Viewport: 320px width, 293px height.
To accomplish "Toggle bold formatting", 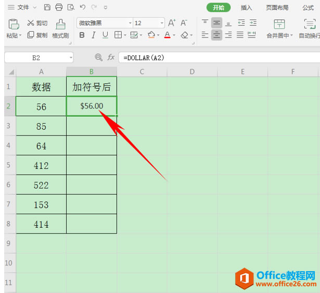I will point(82,35).
